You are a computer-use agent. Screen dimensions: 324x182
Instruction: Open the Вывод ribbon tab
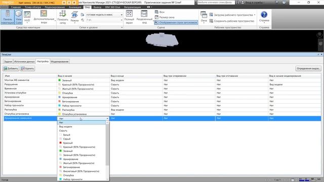(x=97, y=7)
